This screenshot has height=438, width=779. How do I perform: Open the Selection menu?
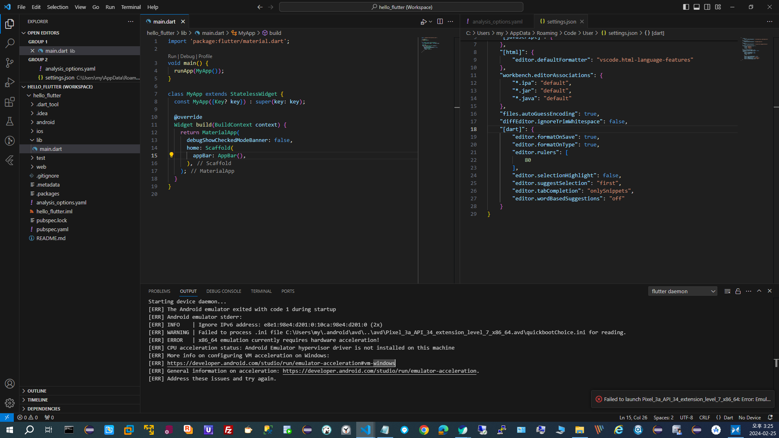pyautogui.click(x=58, y=7)
